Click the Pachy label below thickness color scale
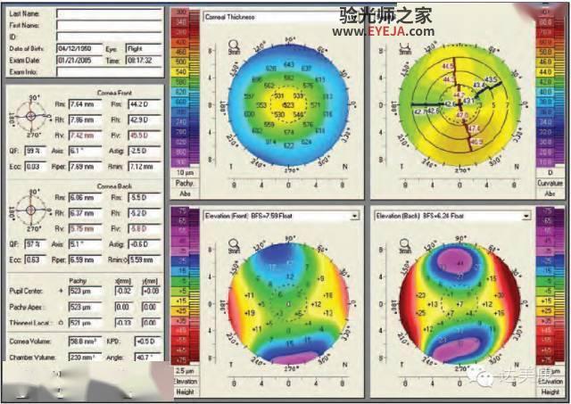This screenshot has height=404, width=571. pos(185,183)
